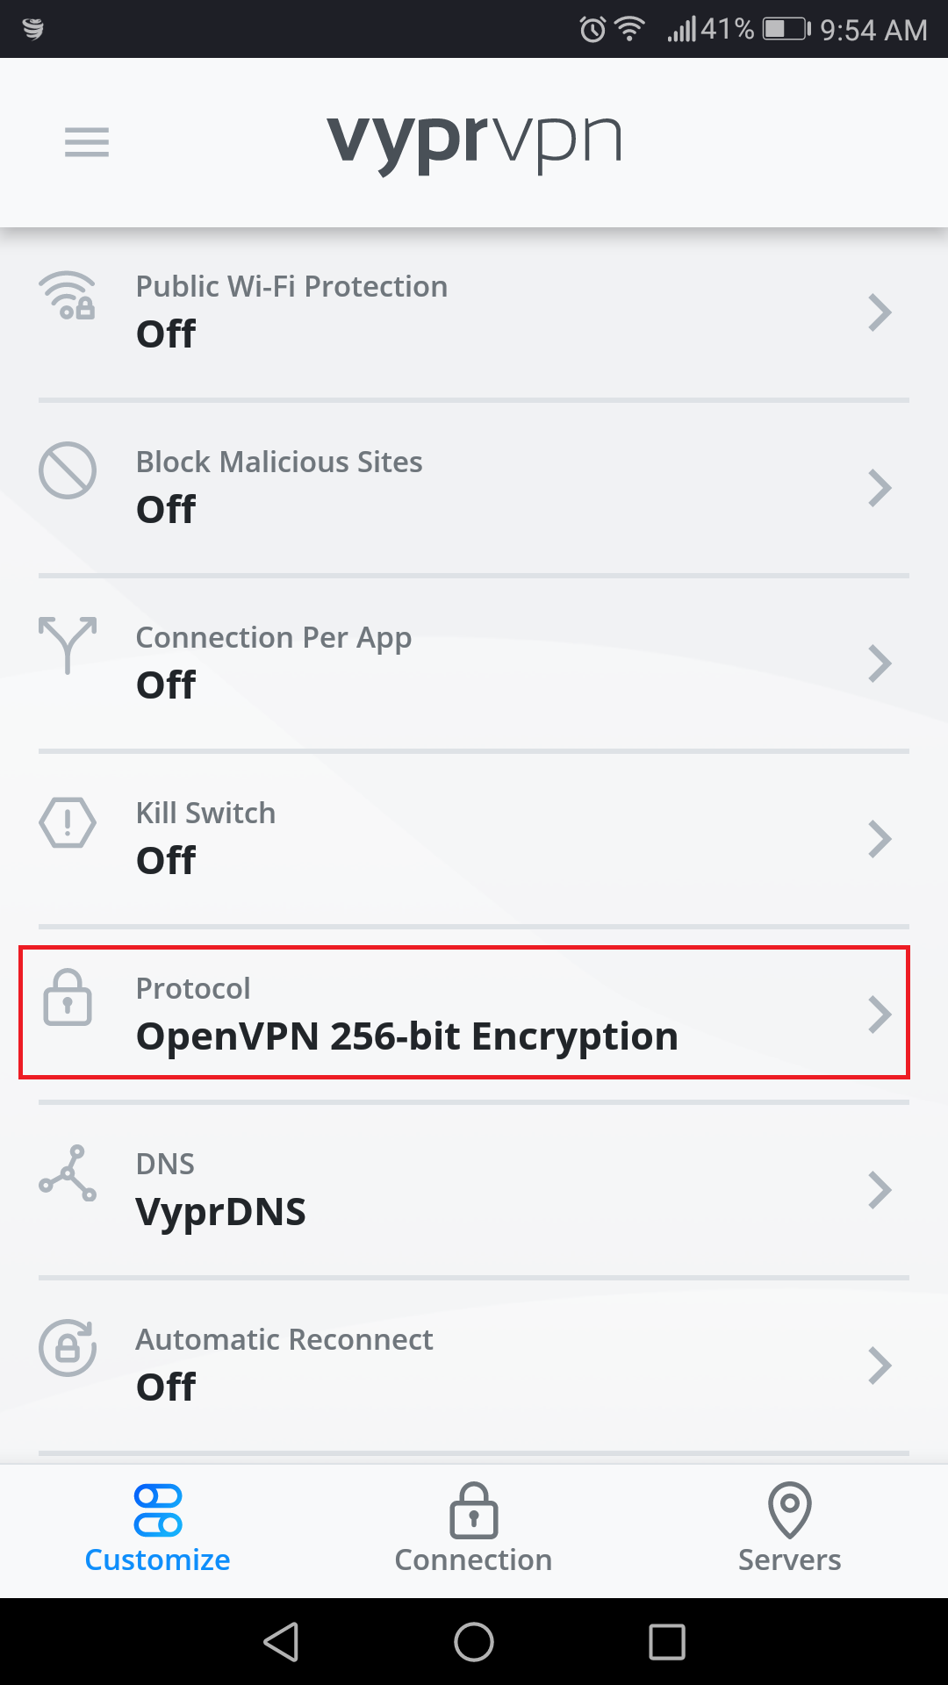Open Protocol settings via chevron arrow

coord(879,1015)
